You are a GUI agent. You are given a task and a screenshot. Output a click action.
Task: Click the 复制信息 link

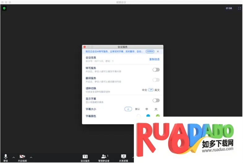coord(154,59)
